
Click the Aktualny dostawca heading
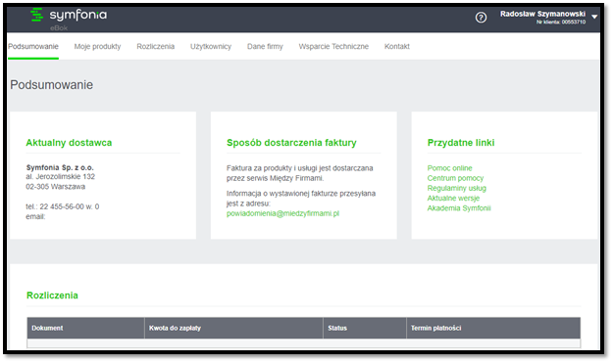tap(69, 143)
